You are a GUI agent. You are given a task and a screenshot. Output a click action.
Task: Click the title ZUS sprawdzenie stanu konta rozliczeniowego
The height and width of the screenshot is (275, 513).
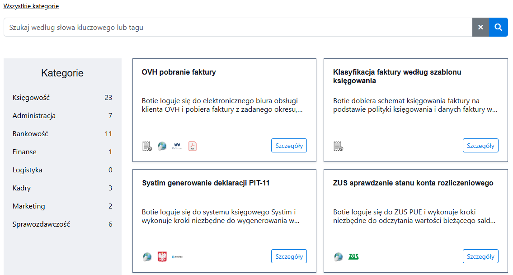(413, 183)
